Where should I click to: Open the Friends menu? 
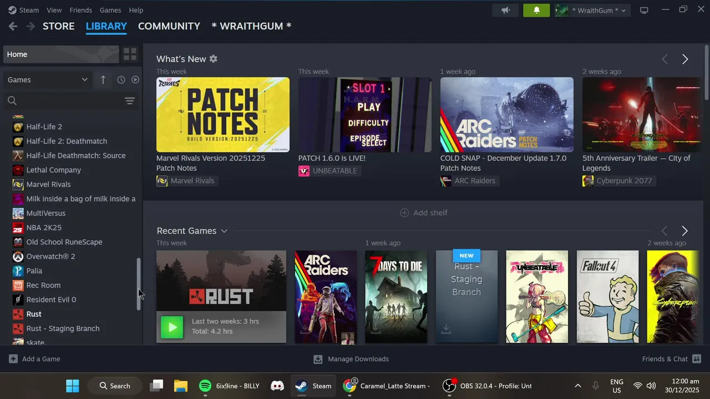[81, 10]
